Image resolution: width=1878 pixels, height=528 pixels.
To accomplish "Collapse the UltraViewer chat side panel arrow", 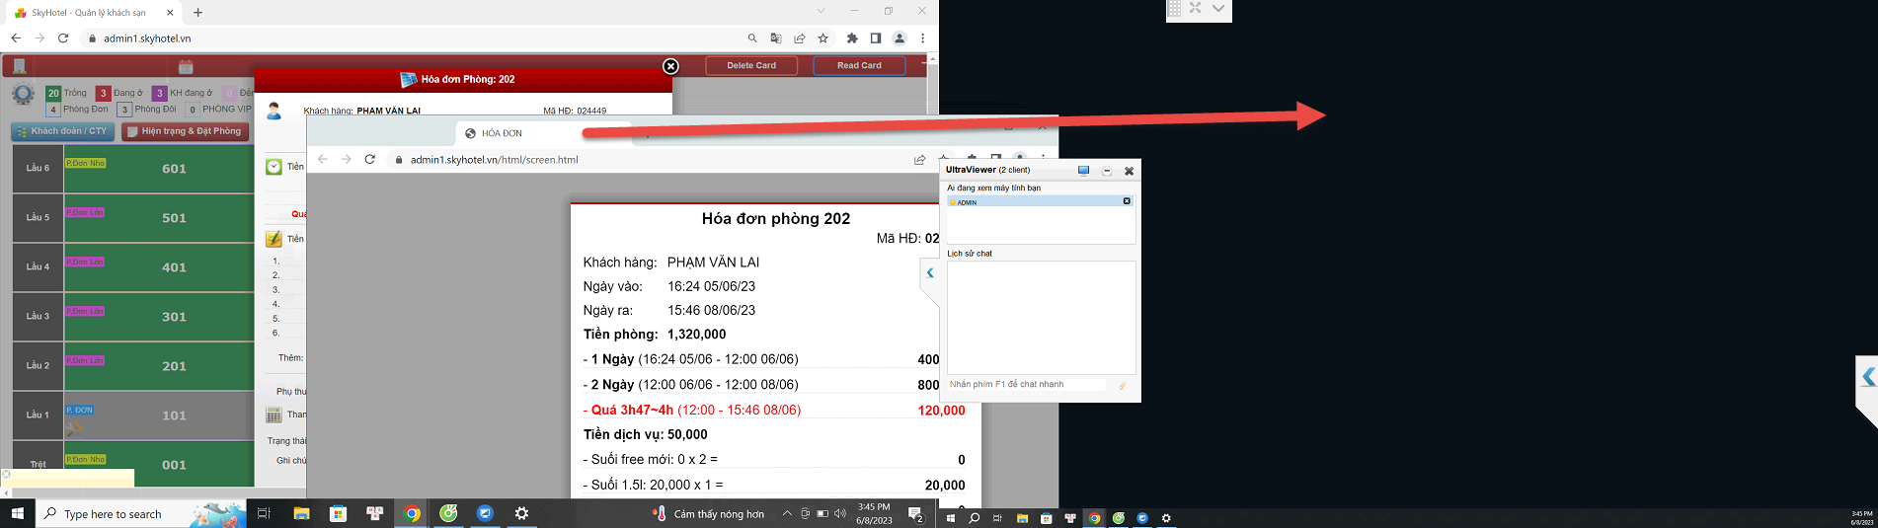I will pos(929,273).
